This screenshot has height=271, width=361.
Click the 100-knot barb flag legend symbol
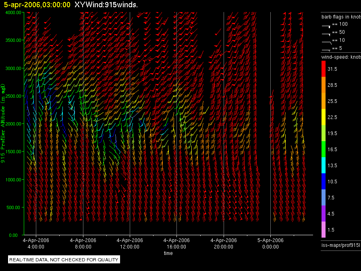tap(326, 25)
